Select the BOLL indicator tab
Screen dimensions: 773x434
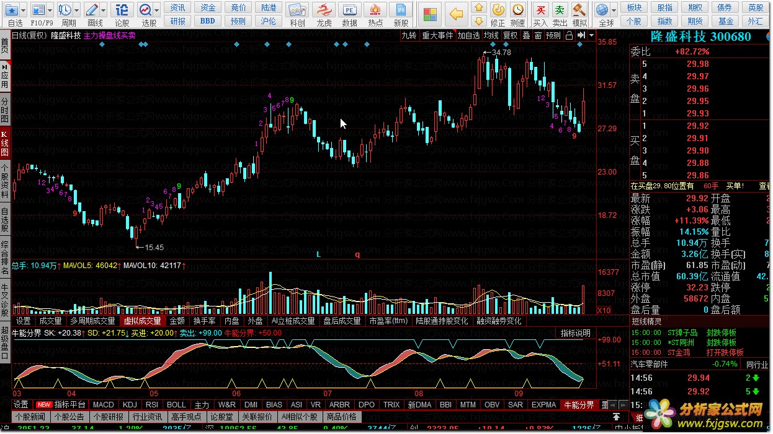(176, 405)
